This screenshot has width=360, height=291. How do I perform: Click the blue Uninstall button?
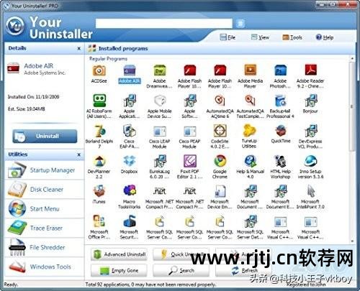point(45,136)
